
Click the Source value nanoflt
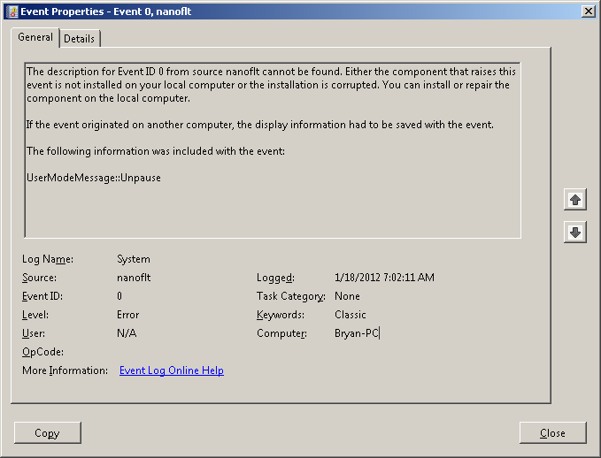point(134,278)
